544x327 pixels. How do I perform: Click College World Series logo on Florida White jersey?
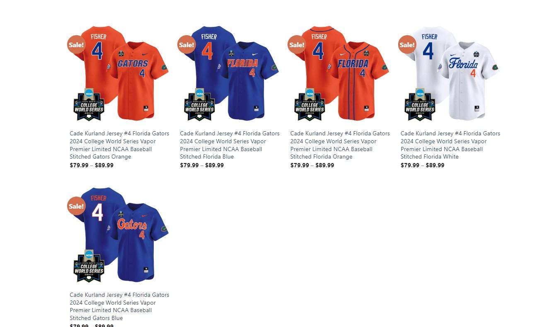(420, 105)
